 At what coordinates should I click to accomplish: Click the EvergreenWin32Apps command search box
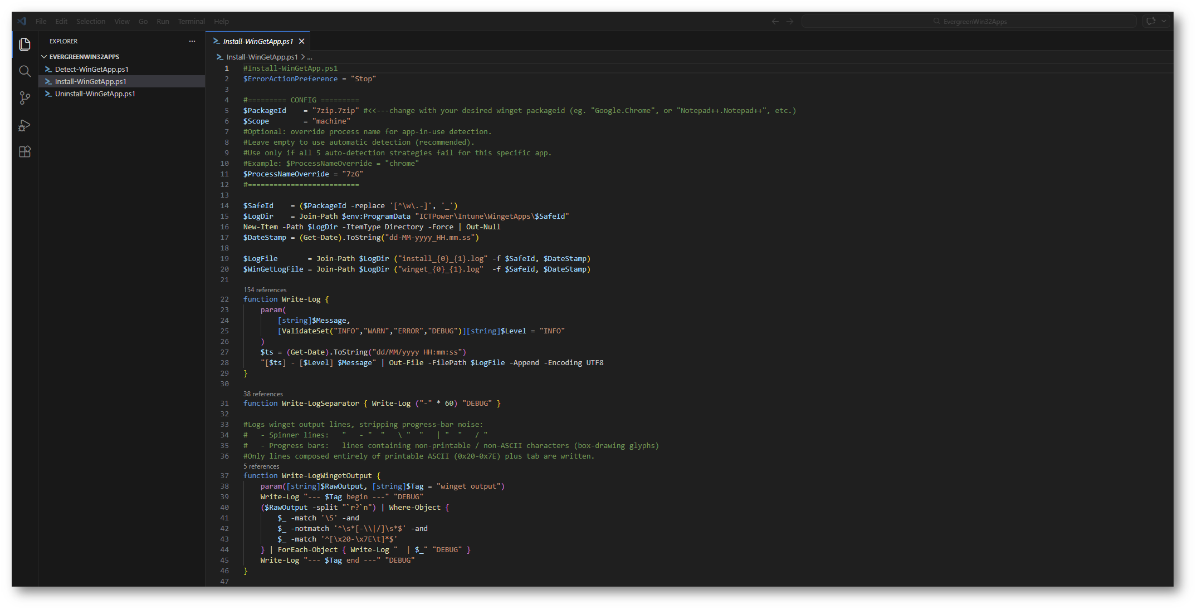click(x=969, y=22)
